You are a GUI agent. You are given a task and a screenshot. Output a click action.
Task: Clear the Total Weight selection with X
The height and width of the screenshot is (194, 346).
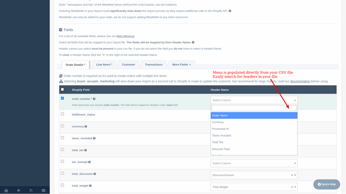click(292, 187)
